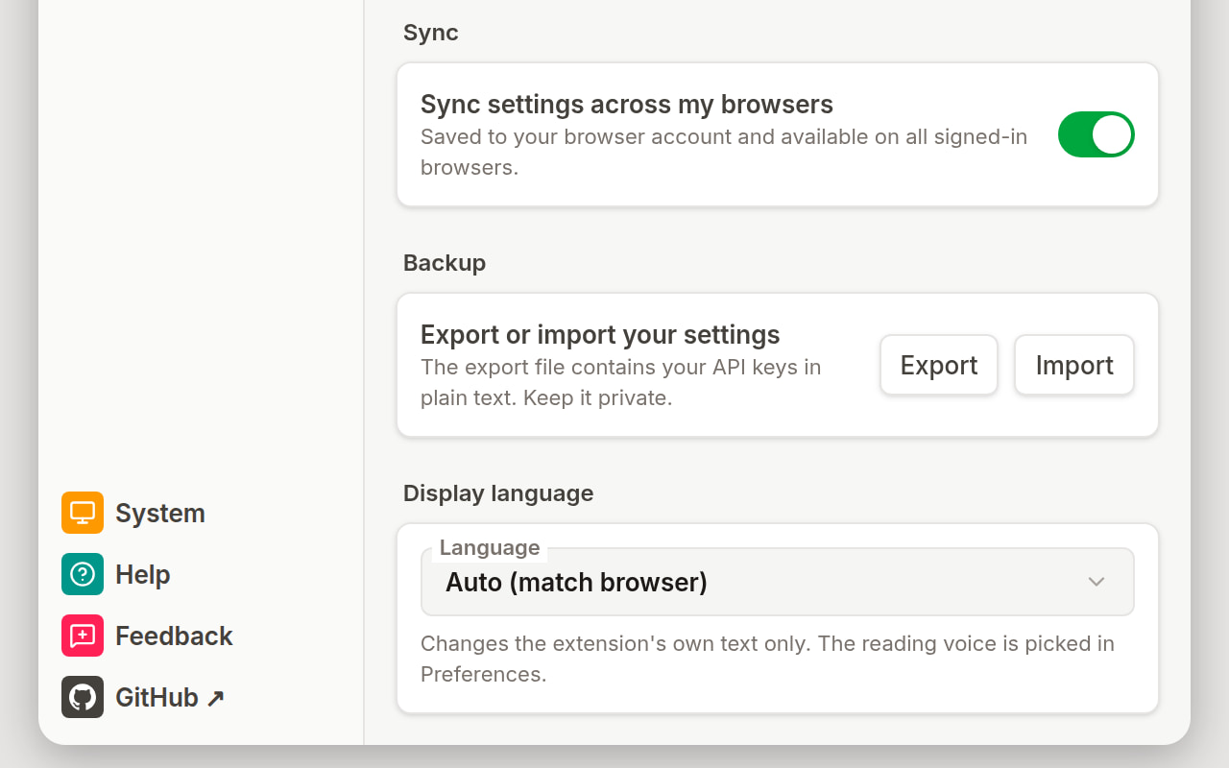
Task: Click the 'Saved to your browser account' description
Action: pyautogui.click(x=724, y=152)
